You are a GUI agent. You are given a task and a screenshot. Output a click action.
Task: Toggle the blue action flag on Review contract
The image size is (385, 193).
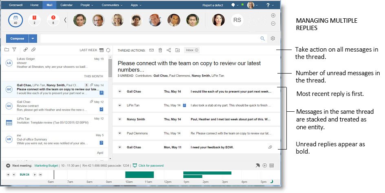coord(101,109)
